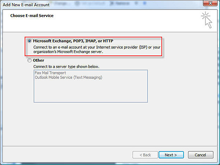Click the Internet service provider (ISP) description text
Screen dimensions: 220x165
coord(97,47)
